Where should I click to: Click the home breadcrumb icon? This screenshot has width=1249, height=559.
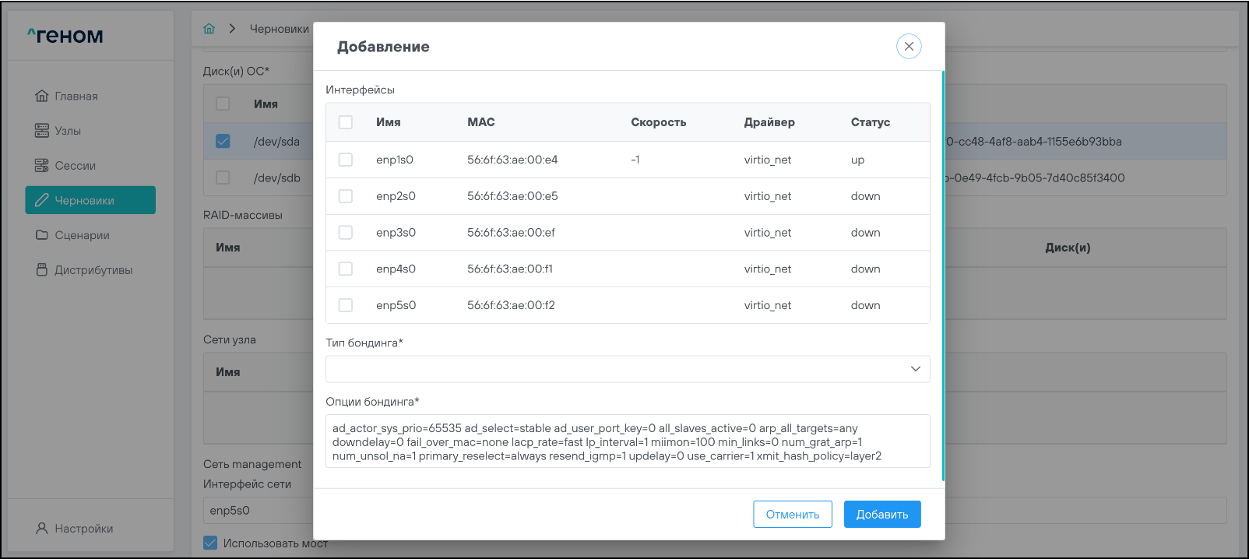tap(209, 29)
